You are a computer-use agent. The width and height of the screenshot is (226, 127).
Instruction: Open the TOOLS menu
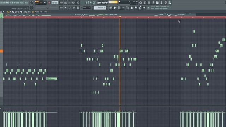(x=22, y=2)
